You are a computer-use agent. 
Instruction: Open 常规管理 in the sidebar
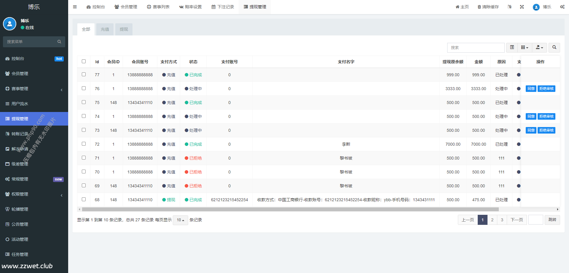pyautogui.click(x=34, y=179)
